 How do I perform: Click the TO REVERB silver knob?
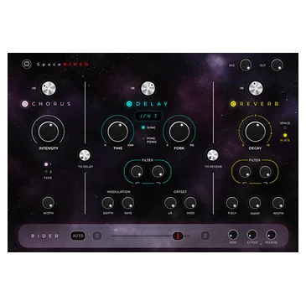point(213,156)
